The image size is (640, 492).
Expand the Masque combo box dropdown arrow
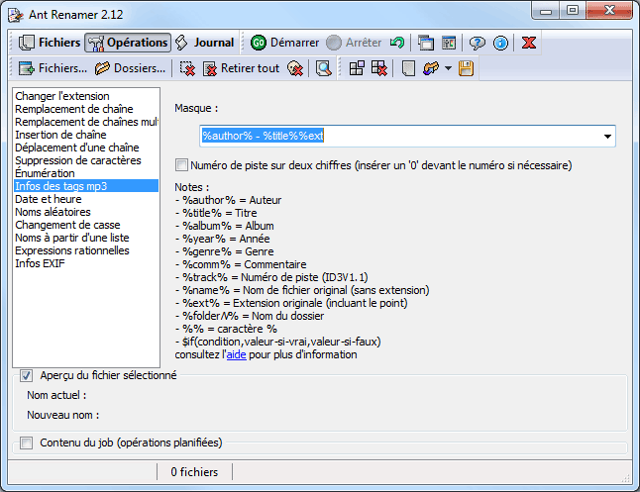(606, 137)
